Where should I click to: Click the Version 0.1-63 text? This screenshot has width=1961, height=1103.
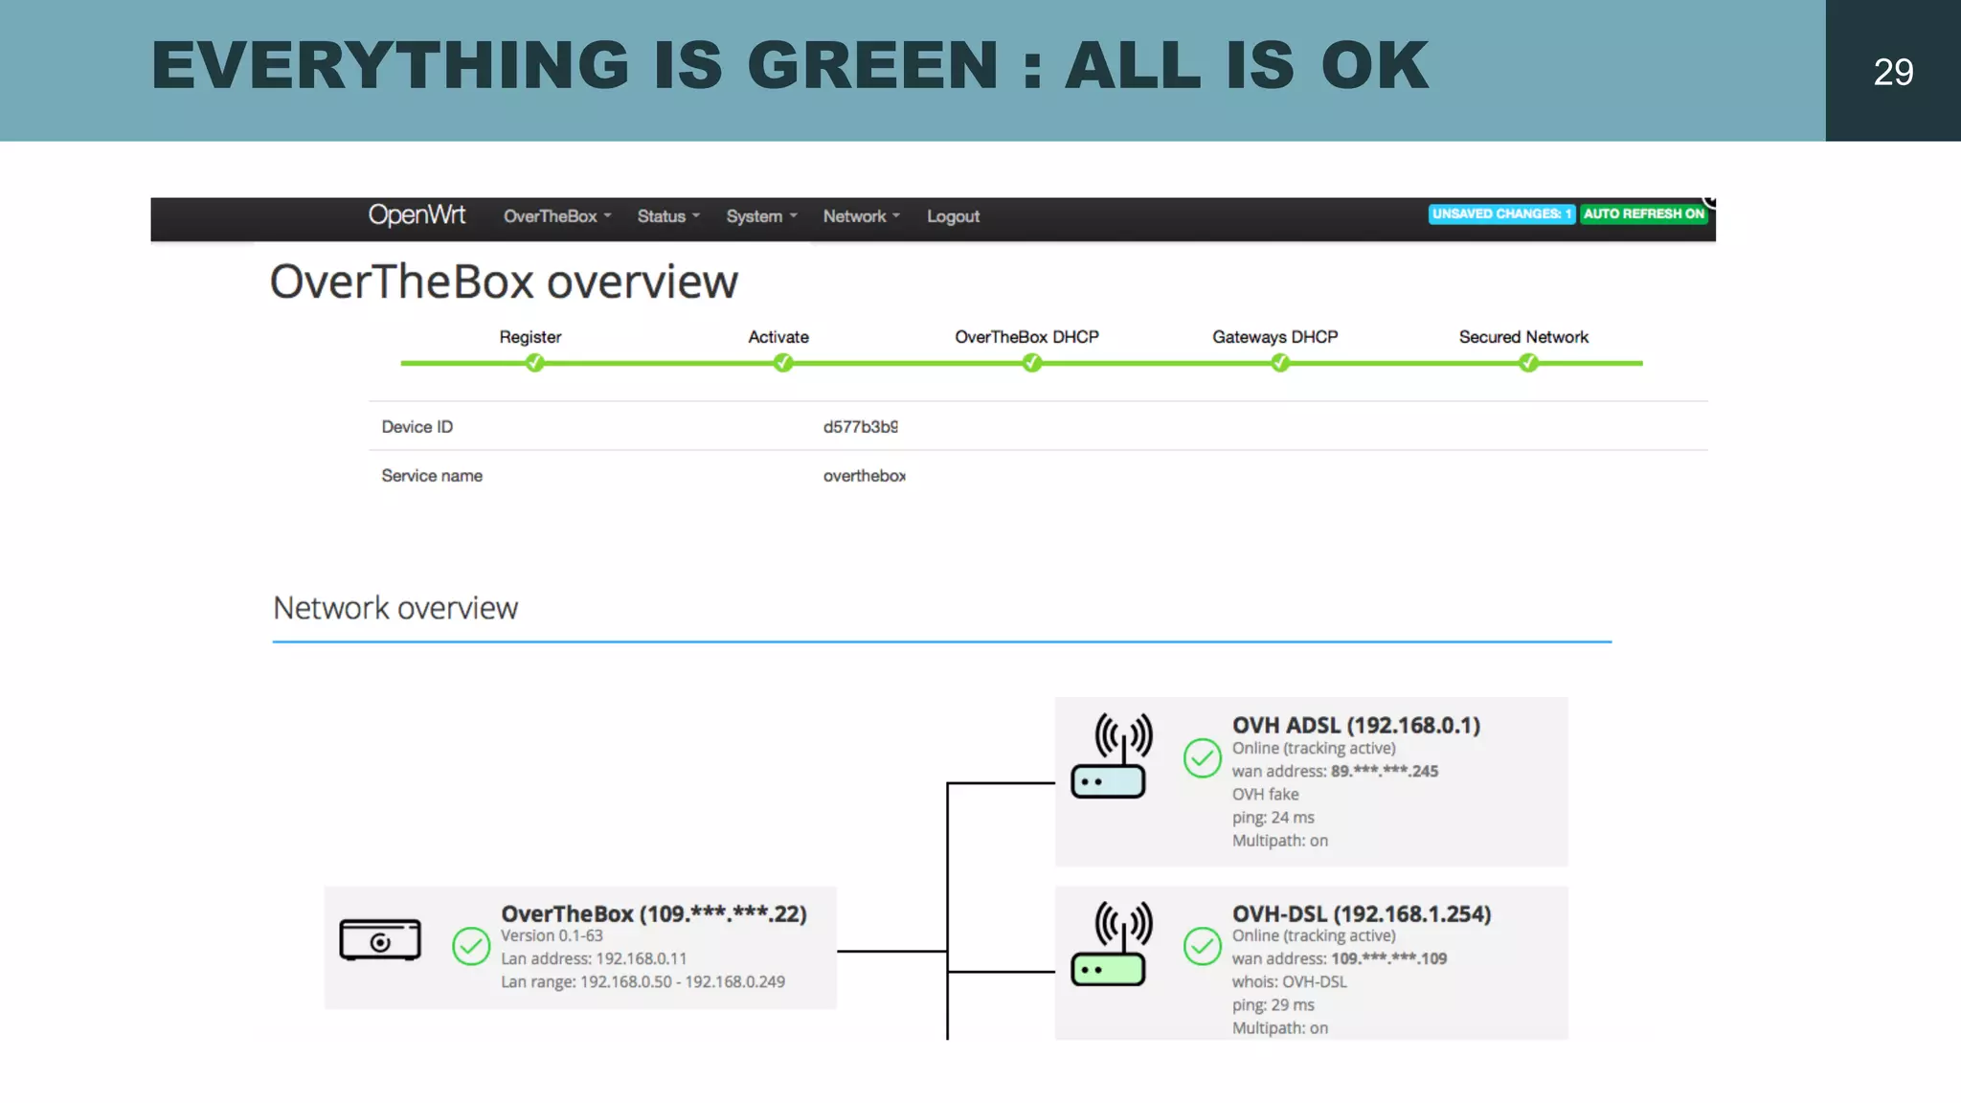(x=552, y=935)
